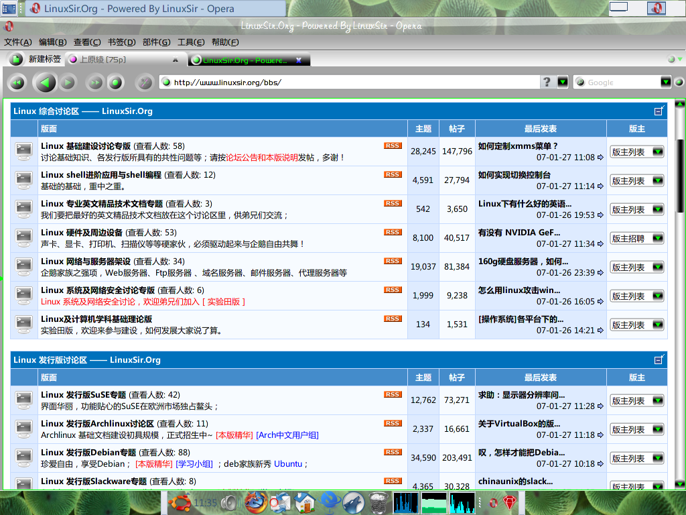Image resolution: width=686 pixels, height=515 pixels.
Task: Open the 文件(A) menu
Action: [x=18, y=42]
